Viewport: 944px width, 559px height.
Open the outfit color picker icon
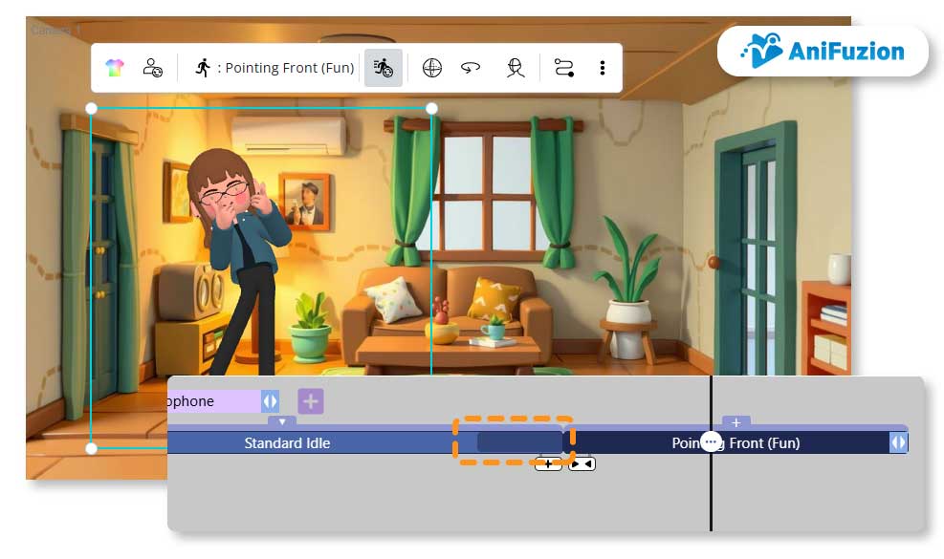[x=115, y=67]
